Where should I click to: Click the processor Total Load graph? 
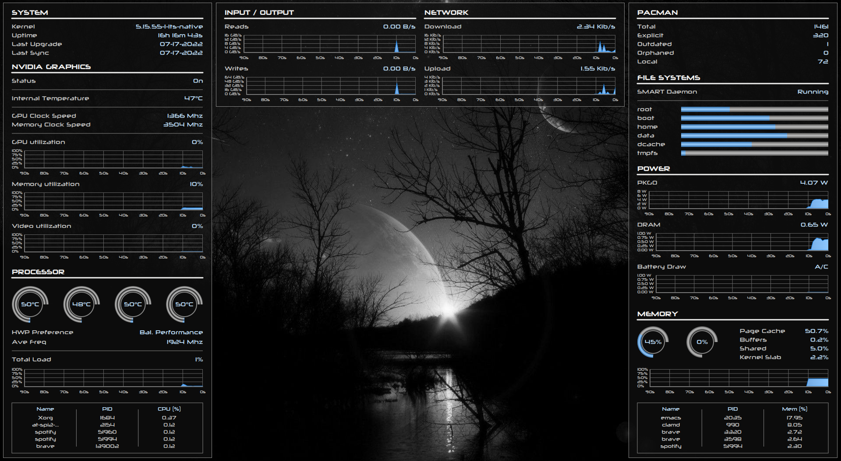tap(113, 378)
